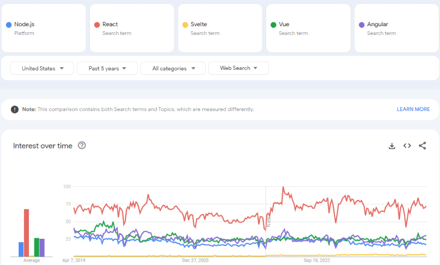Click the blue Node.js color dot

click(9, 25)
